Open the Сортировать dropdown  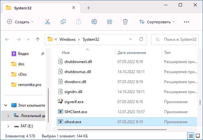[157, 22]
